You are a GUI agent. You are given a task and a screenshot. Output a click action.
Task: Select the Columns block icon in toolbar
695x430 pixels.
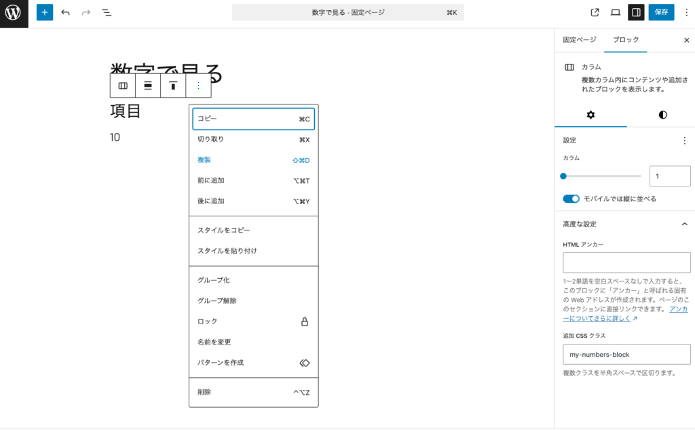(123, 85)
